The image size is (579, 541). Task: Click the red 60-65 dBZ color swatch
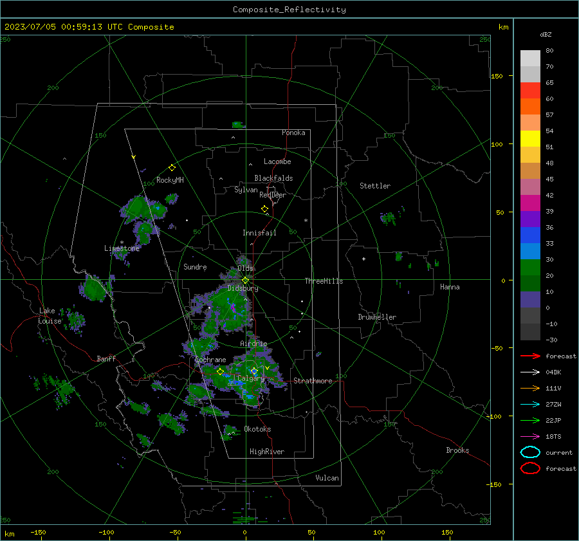click(x=530, y=91)
